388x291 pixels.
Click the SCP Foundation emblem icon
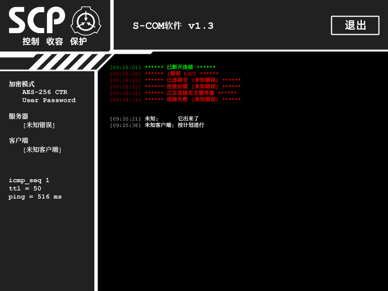tap(86, 21)
